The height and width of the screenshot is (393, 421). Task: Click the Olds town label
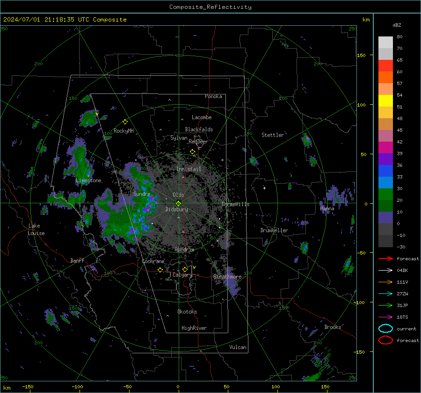click(178, 195)
